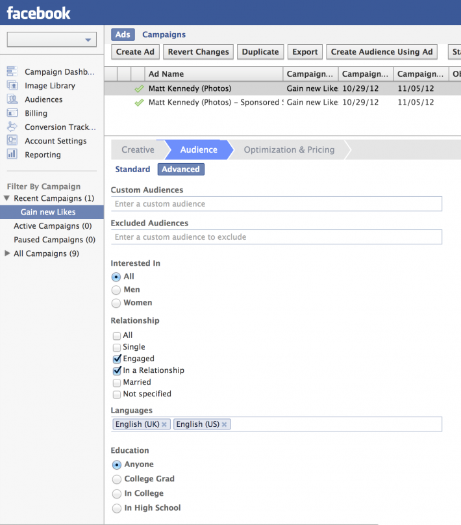The width and height of the screenshot is (461, 525).
Task: Click the Conversion Tracking sidebar icon
Action: pyautogui.click(x=12, y=127)
